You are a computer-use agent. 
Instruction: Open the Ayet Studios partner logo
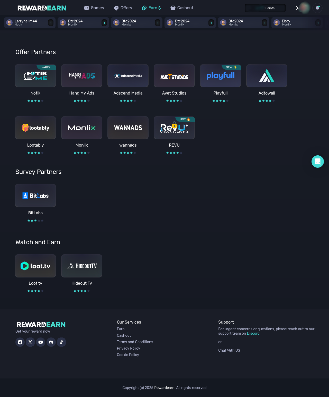pyautogui.click(x=174, y=76)
